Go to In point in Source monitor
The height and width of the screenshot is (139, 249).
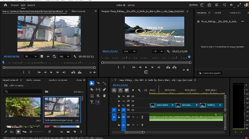coord(39,72)
